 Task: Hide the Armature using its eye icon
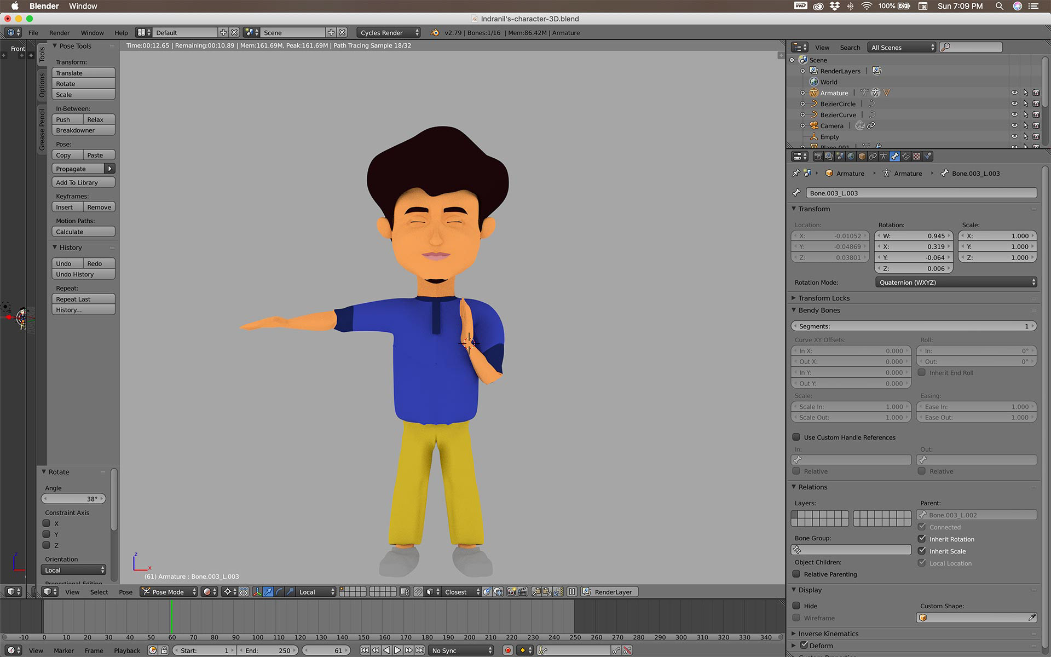1014,93
